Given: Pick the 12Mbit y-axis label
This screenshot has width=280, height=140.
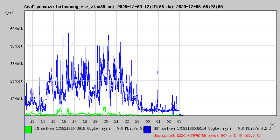Looking at the screenshot, I should 16,99.
